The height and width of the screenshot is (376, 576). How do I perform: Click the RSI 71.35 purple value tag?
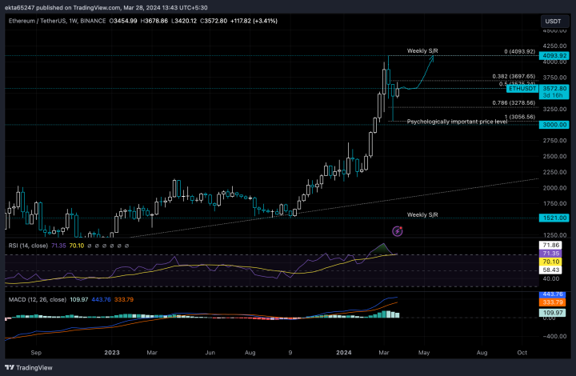click(550, 254)
